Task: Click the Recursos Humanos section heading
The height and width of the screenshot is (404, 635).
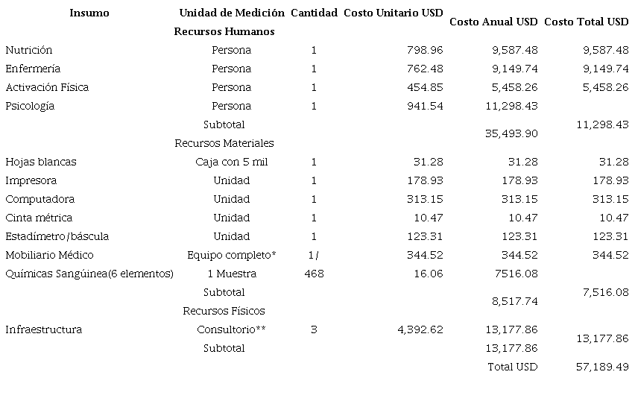Action: pos(224,31)
